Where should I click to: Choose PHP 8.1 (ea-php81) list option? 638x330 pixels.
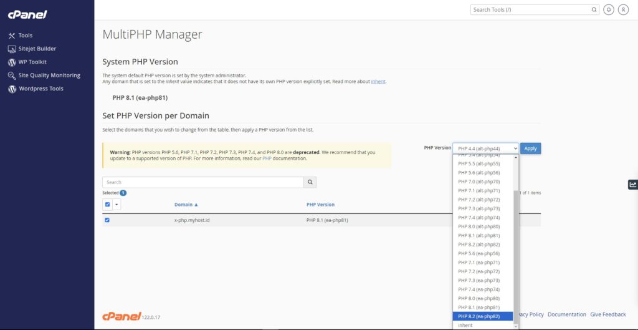pos(483,307)
